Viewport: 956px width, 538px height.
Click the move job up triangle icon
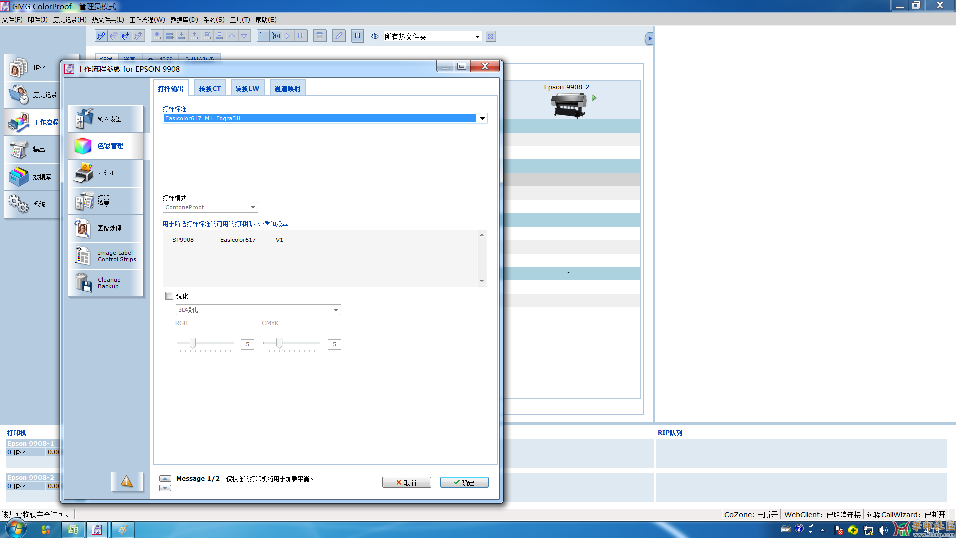232,36
